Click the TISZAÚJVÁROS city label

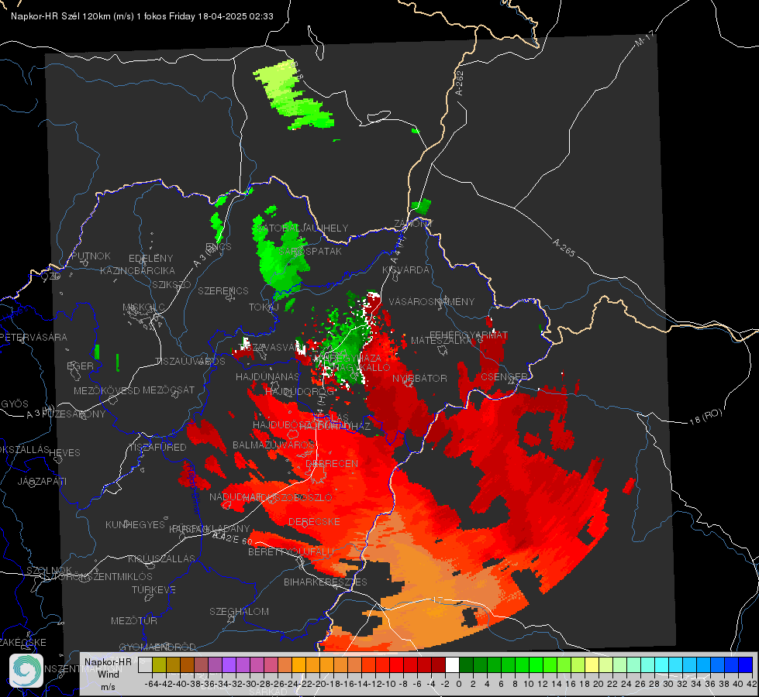pyautogui.click(x=190, y=362)
